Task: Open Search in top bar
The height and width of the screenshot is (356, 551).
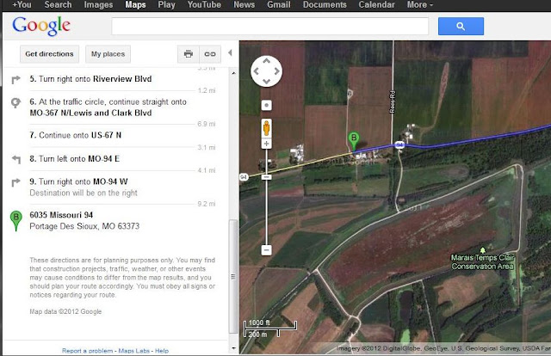Action: coord(58,4)
